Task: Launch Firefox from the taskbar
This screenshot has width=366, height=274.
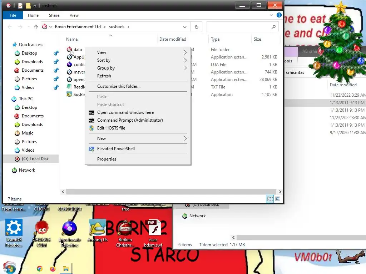Action: coord(53,269)
